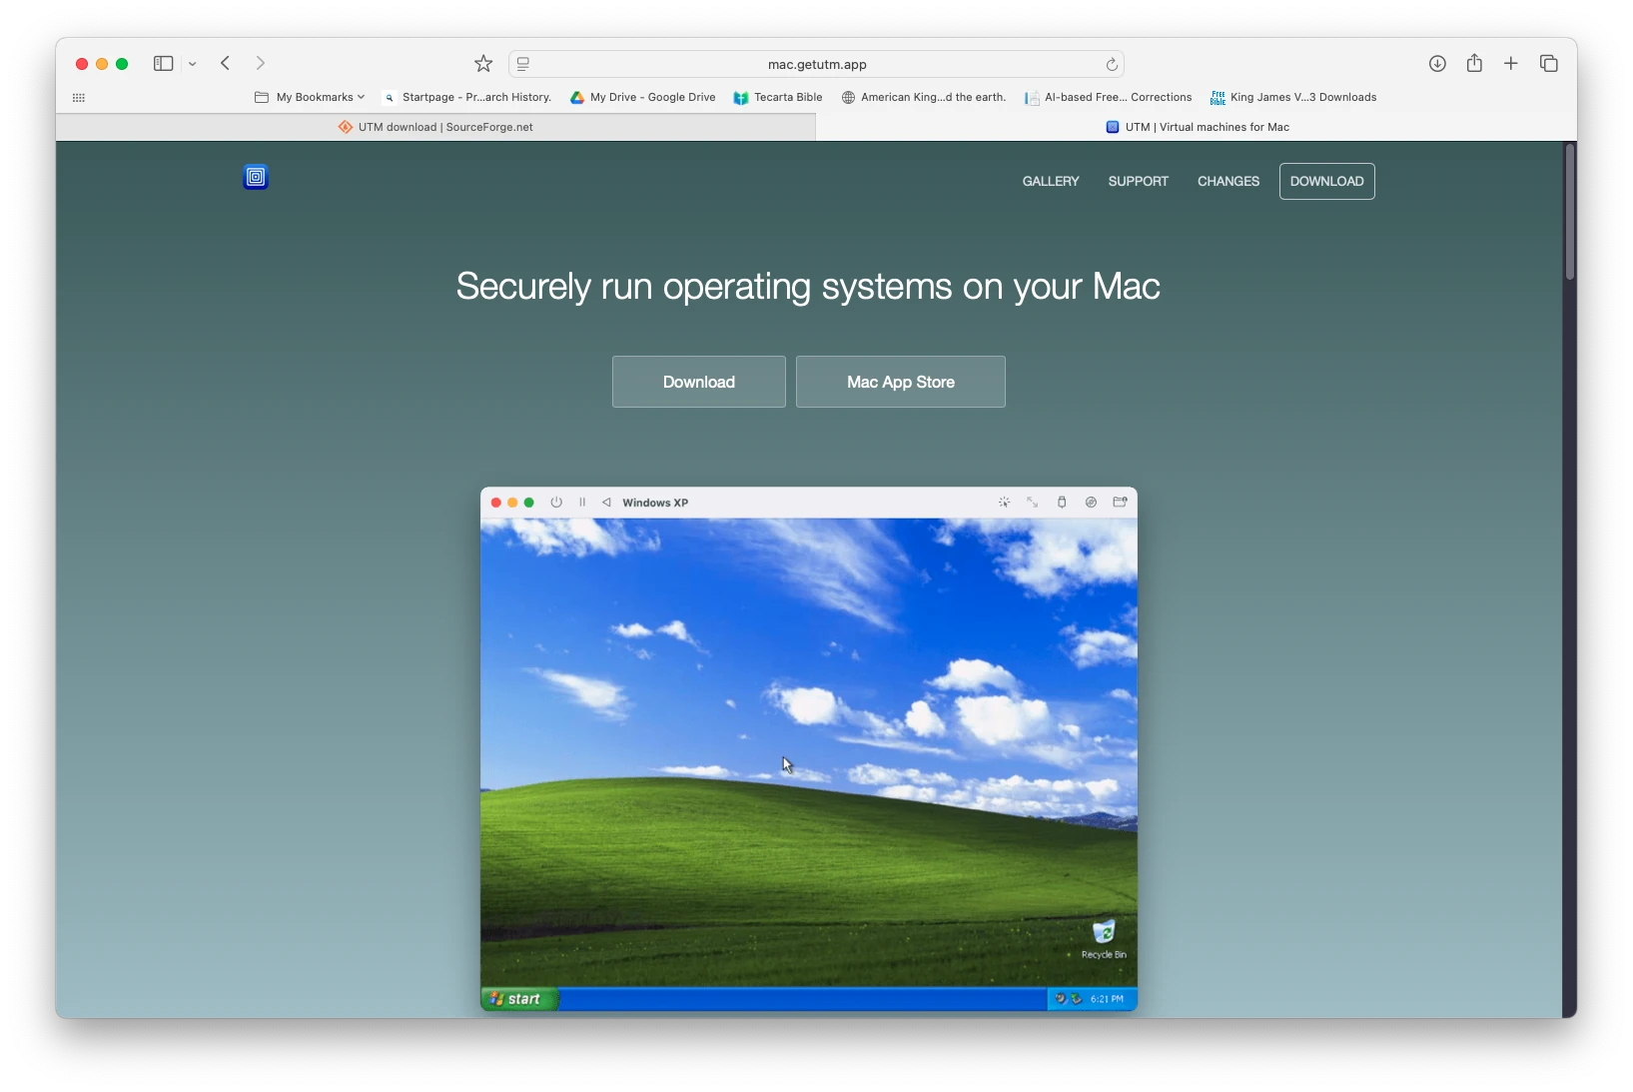Open the CHANGES page
This screenshot has height=1092, width=1633.
(x=1228, y=181)
